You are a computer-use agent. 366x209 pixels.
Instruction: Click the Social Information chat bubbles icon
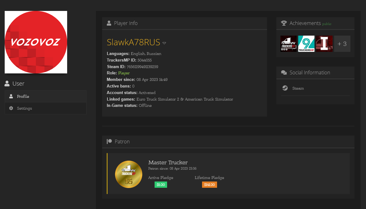tap(284, 72)
